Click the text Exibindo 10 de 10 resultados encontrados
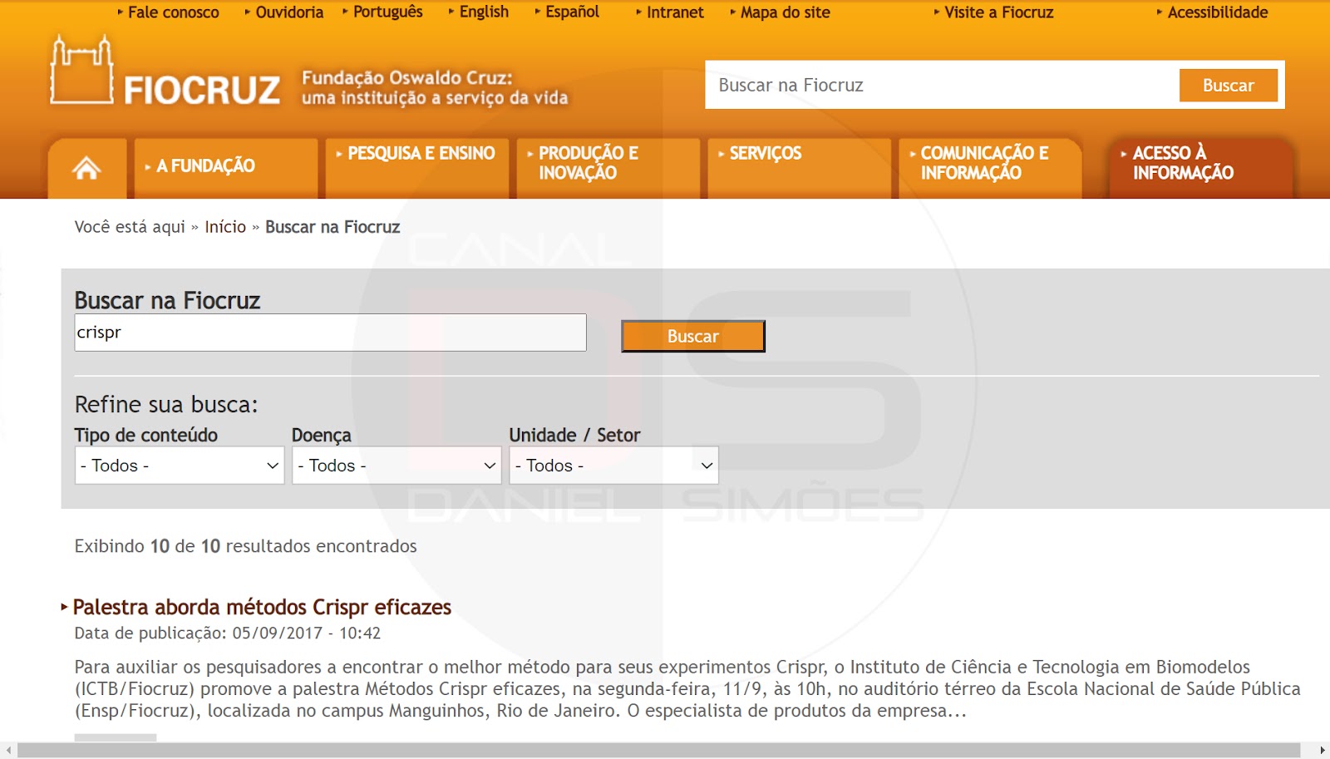Image resolution: width=1330 pixels, height=759 pixels. pyautogui.click(x=245, y=546)
